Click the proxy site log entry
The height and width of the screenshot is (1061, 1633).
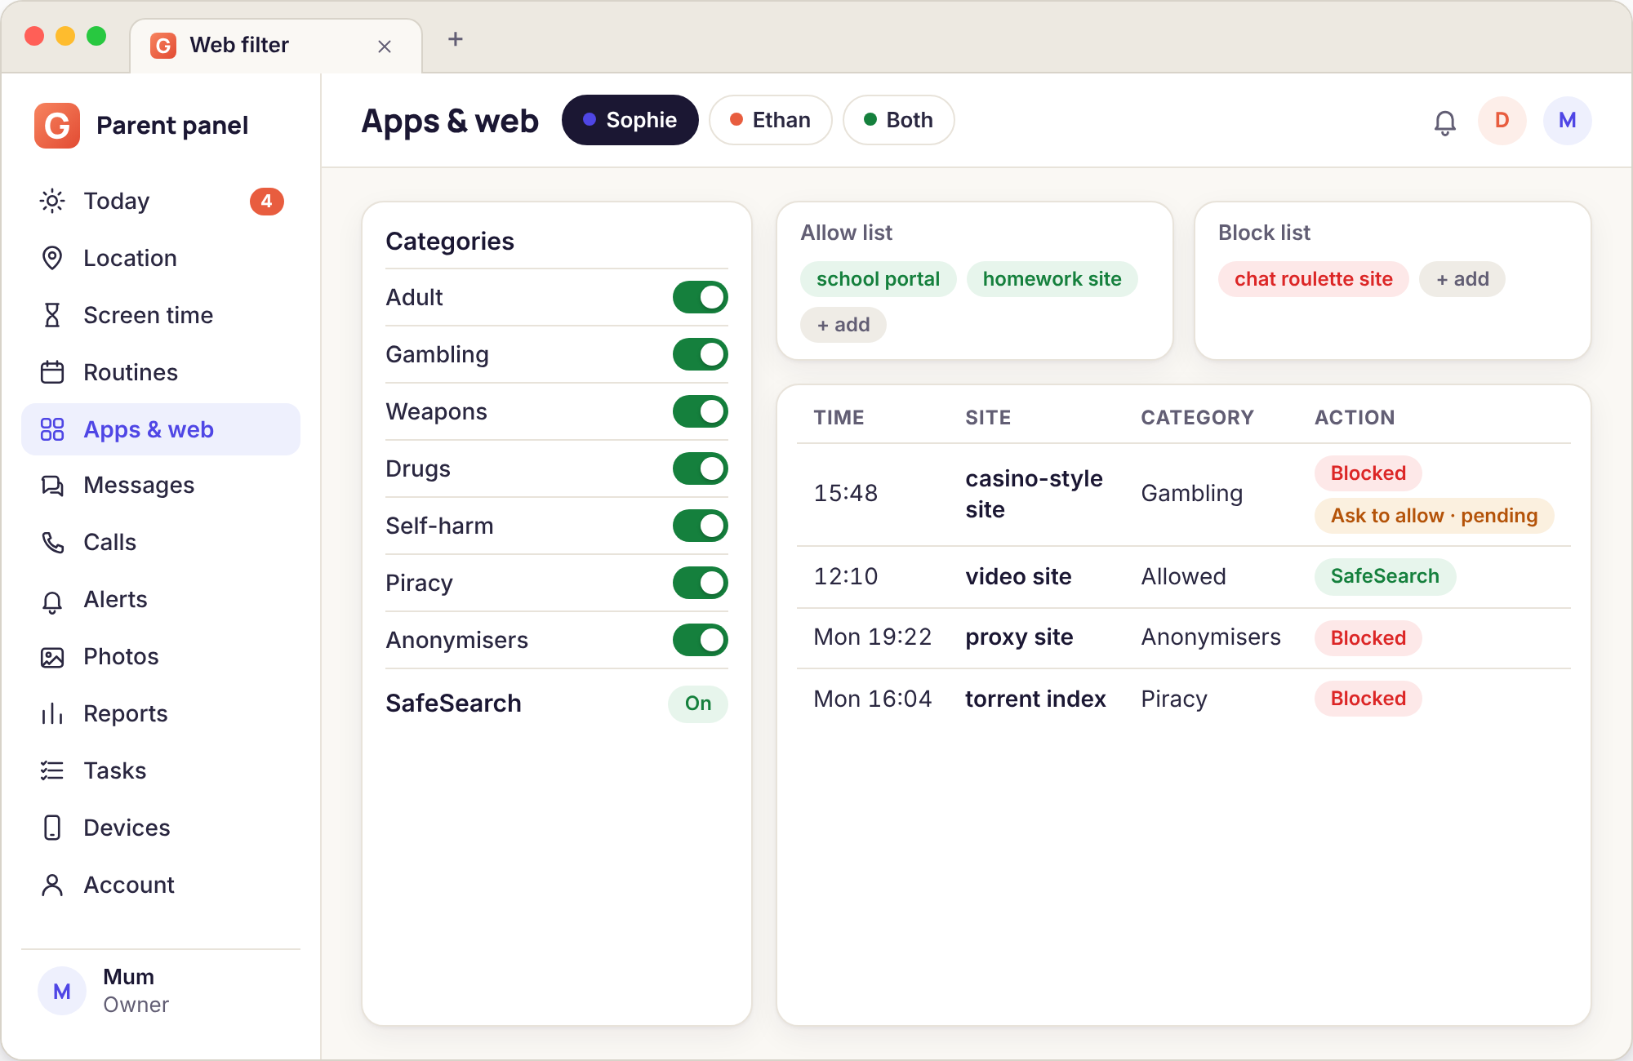pyautogui.click(x=1019, y=637)
